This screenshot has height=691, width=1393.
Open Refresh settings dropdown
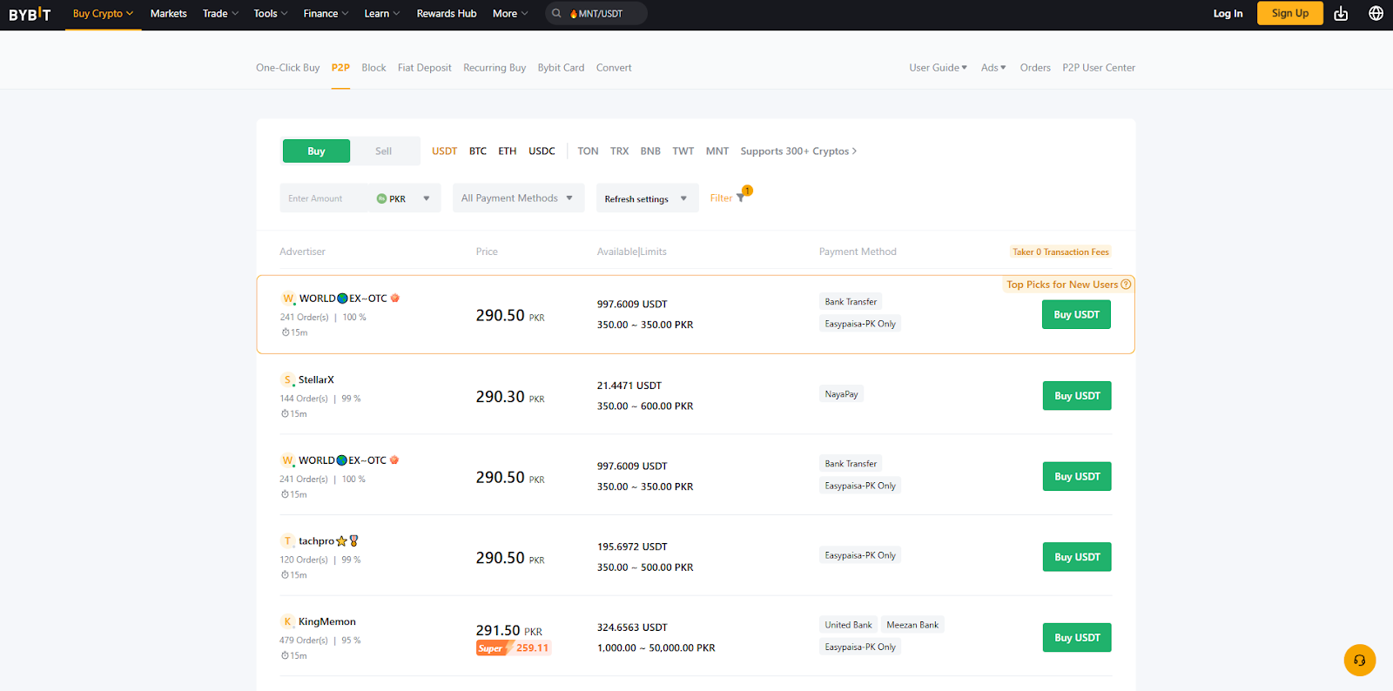pyautogui.click(x=646, y=198)
